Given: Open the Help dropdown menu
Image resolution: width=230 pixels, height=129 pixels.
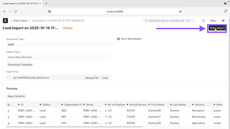Looking at the screenshot, I should click(214, 21).
